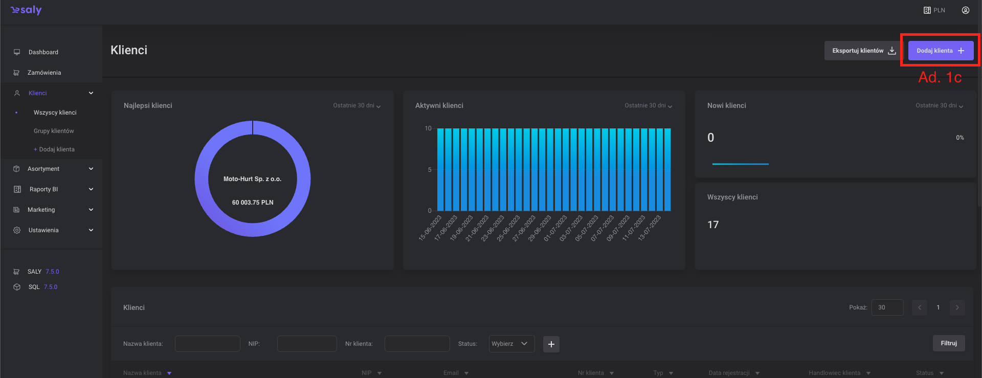Click the Najlepsi klienci donut chart ring
Viewport: 982px width, 378px height.
pyautogui.click(x=202, y=179)
